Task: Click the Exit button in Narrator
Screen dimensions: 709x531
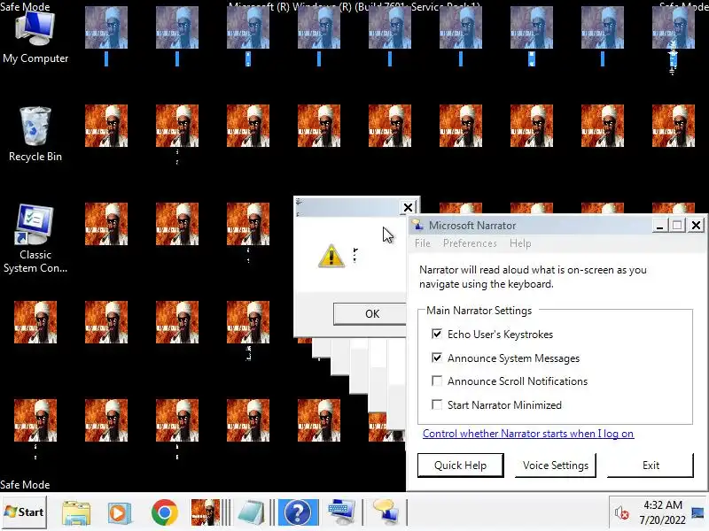Action: click(651, 466)
